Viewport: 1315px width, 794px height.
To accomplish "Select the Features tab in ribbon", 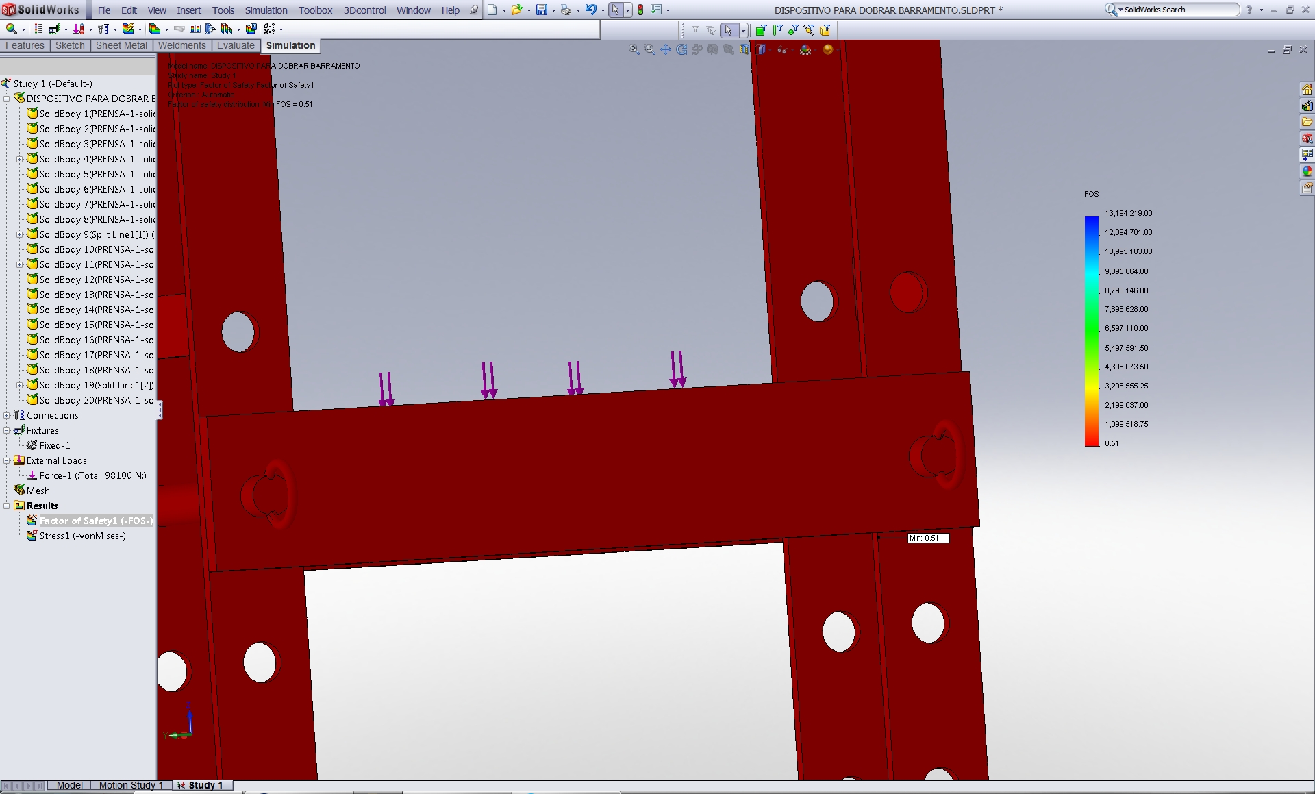I will tap(26, 45).
